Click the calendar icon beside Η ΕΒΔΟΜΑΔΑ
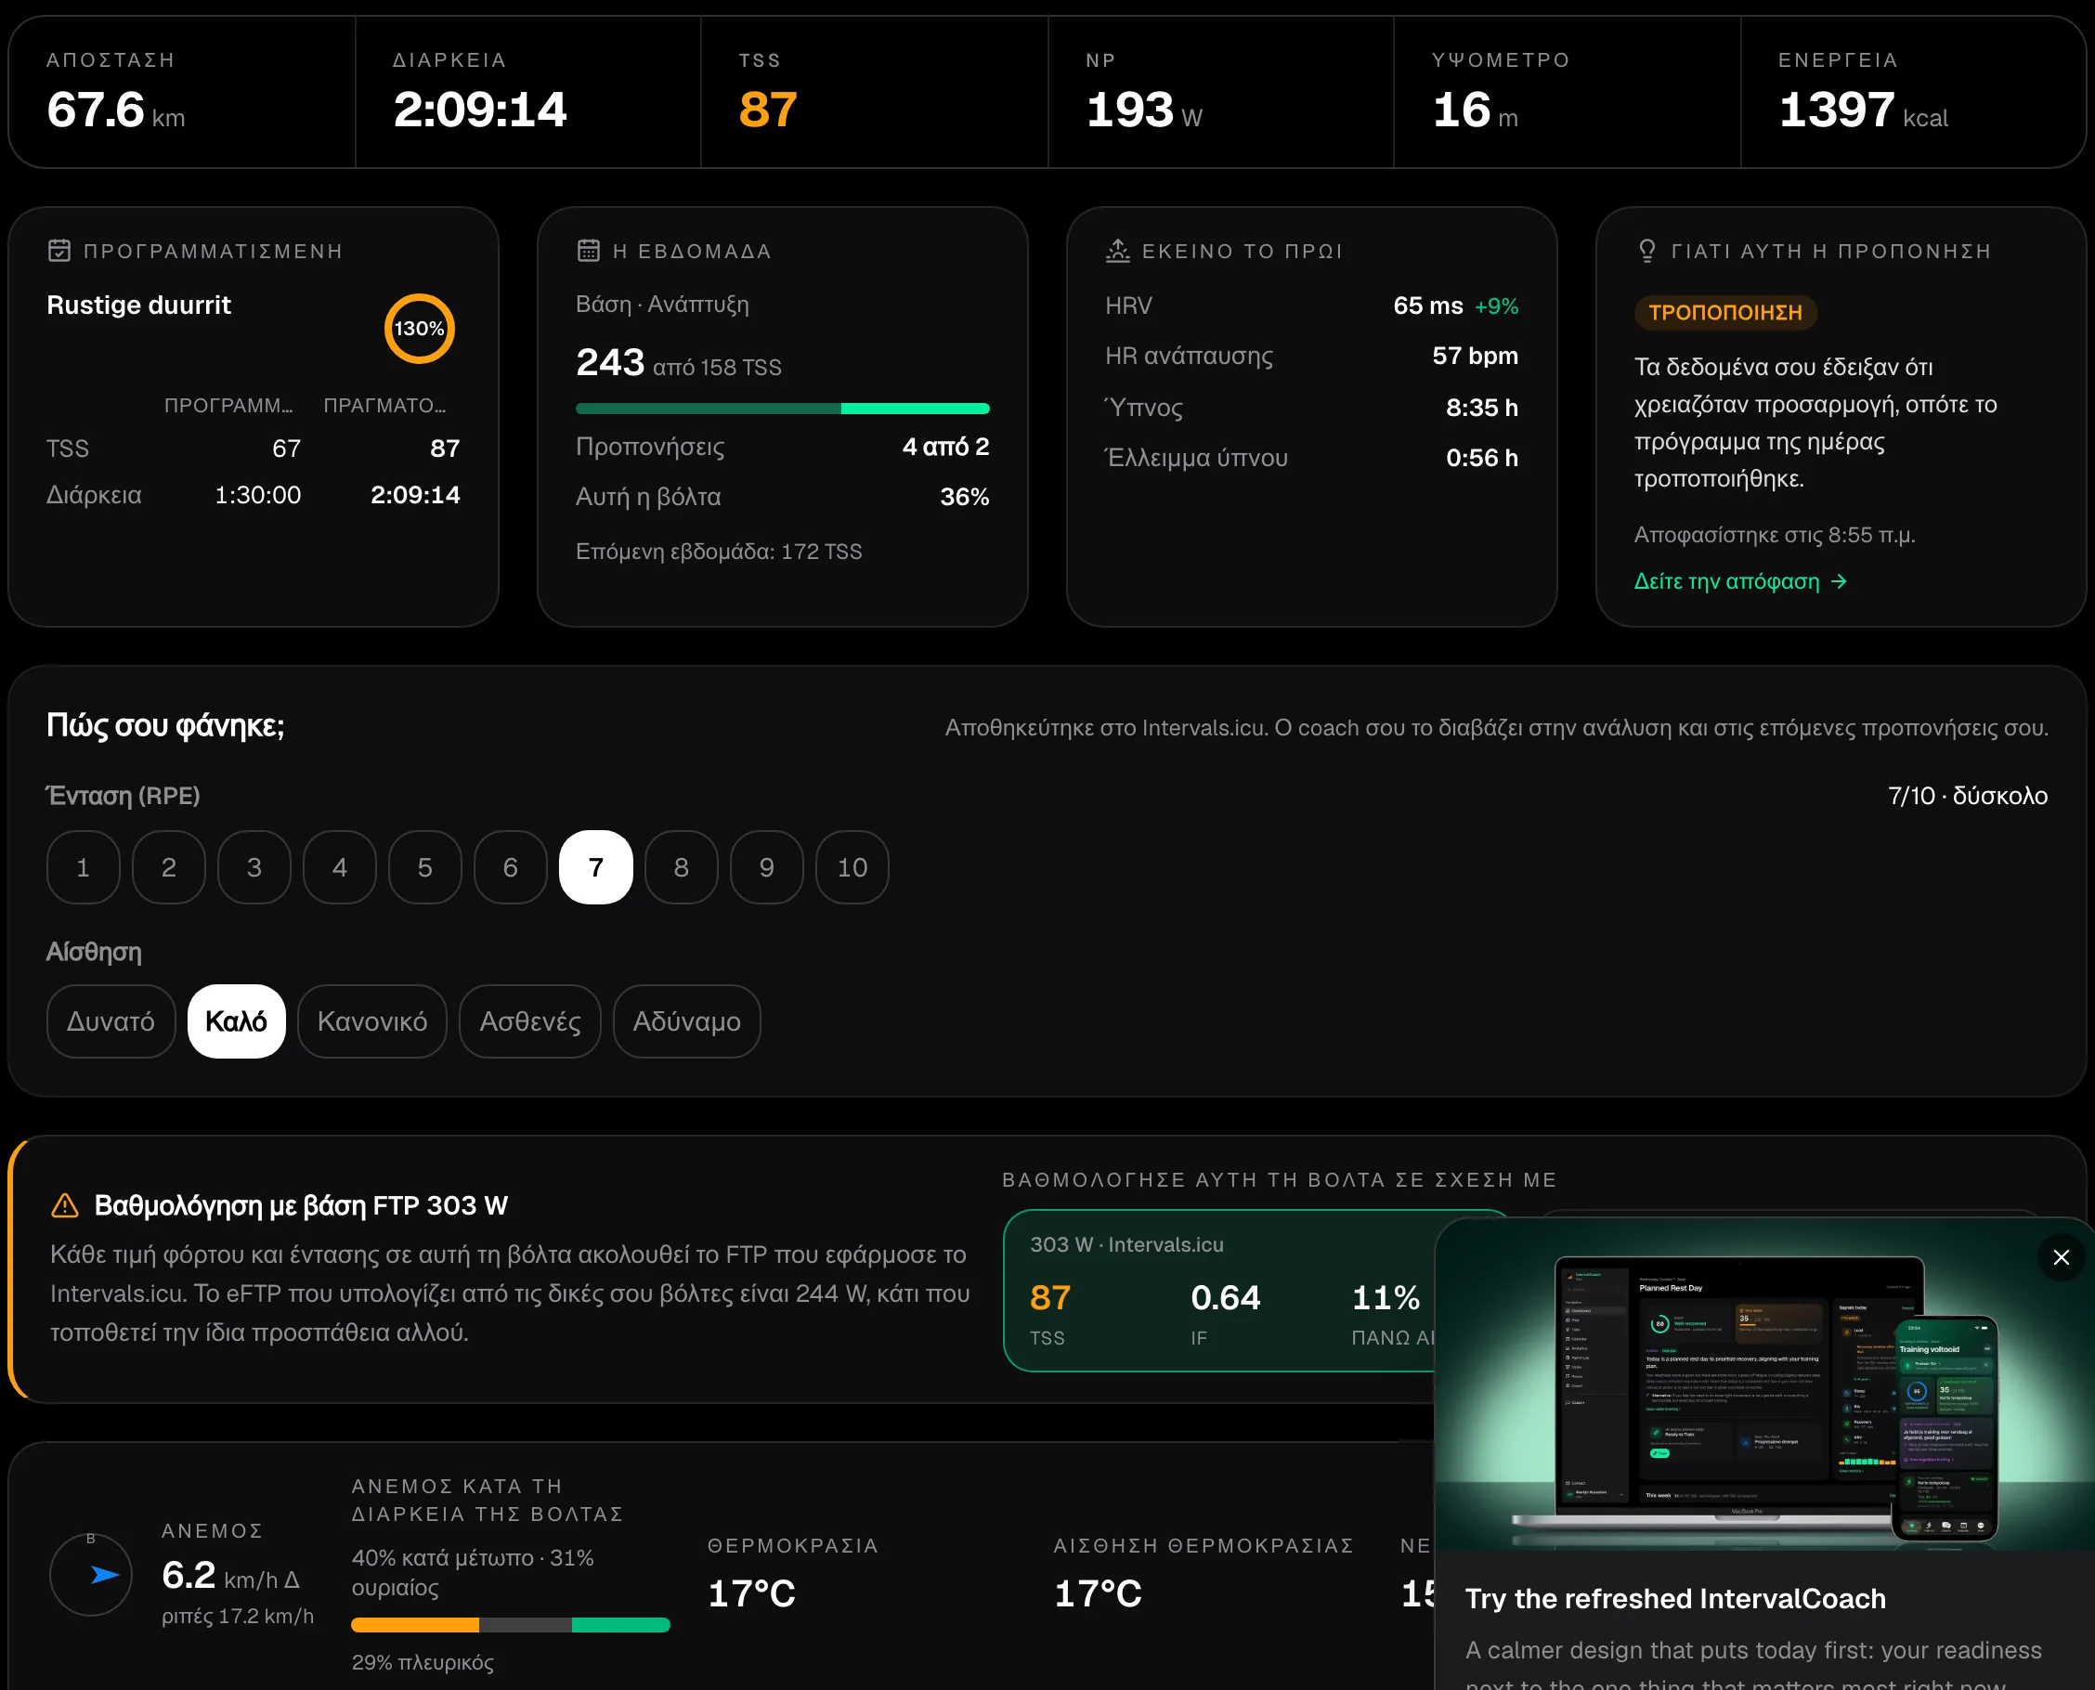 588,251
